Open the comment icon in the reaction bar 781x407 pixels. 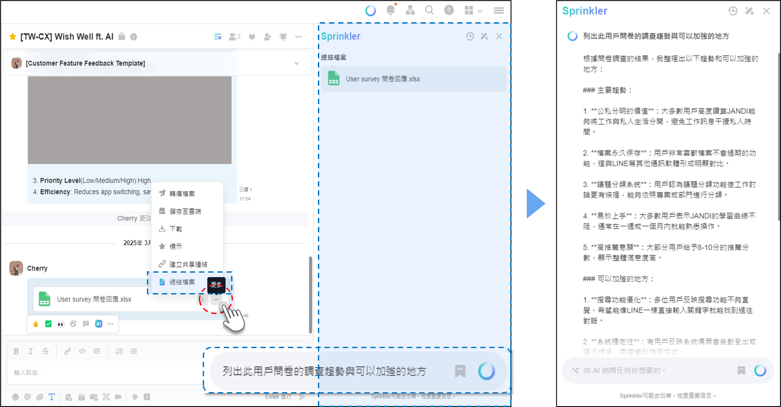pyautogui.click(x=86, y=324)
